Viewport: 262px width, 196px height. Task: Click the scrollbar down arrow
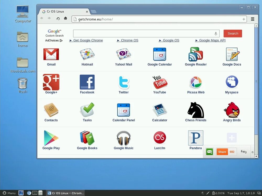256,156
